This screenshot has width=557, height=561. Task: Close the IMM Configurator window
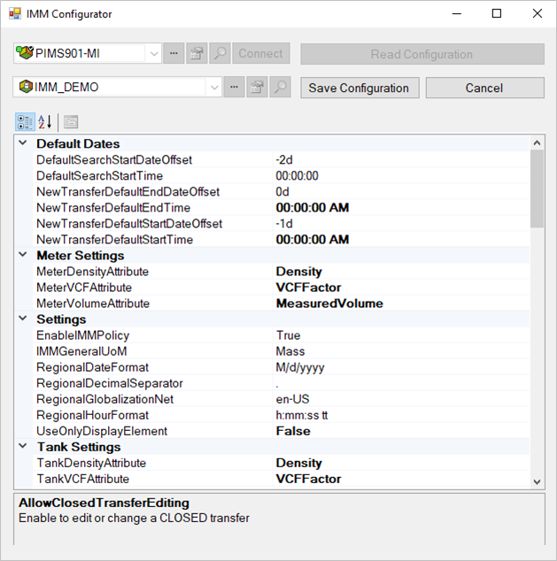coord(537,13)
